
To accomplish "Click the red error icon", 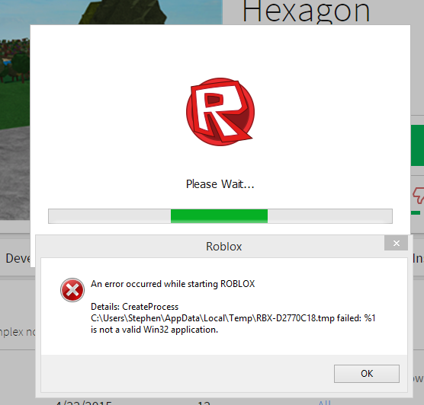I will pyautogui.click(x=72, y=290).
